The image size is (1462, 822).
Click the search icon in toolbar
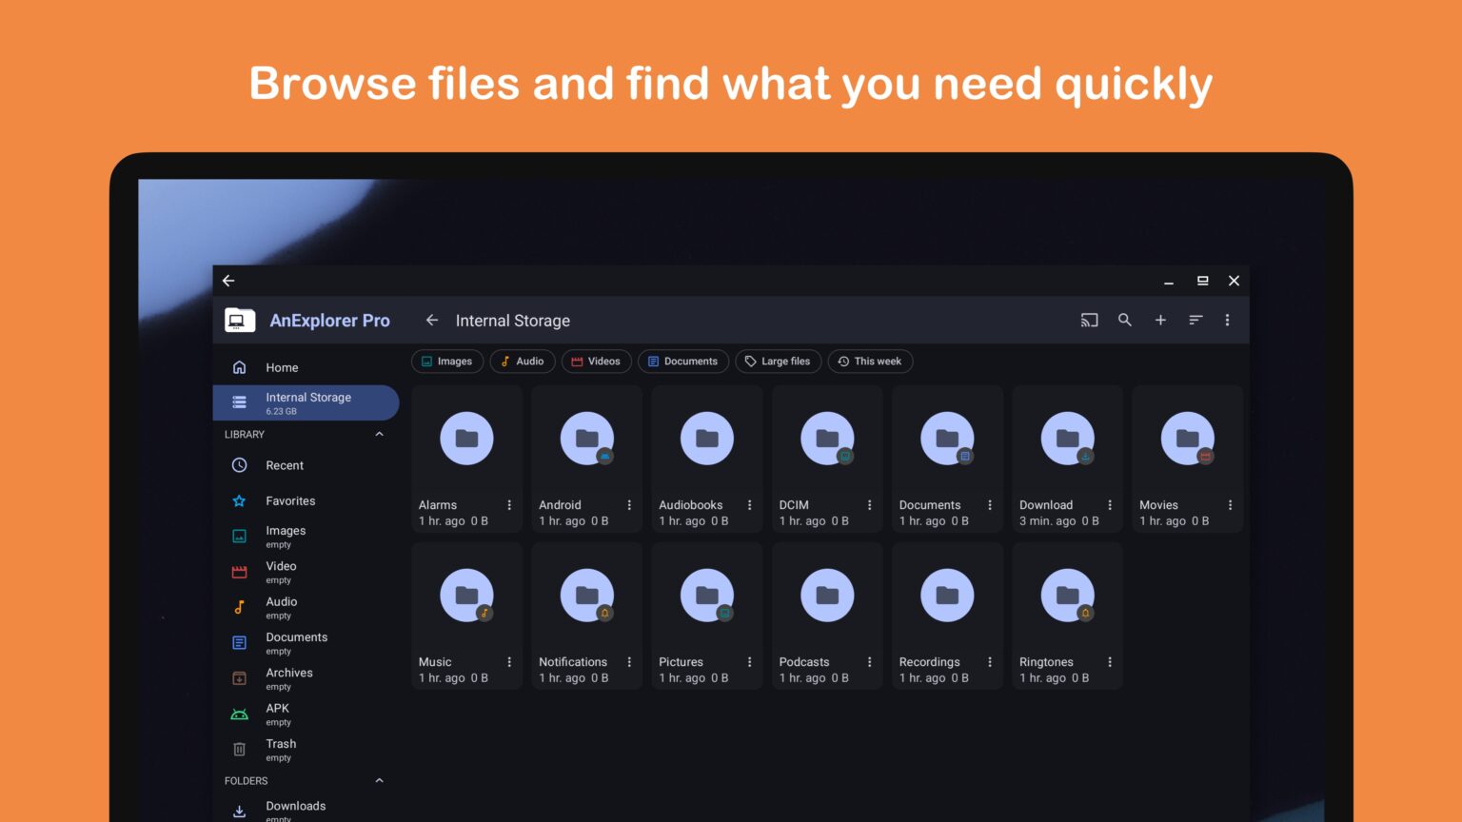(x=1125, y=320)
